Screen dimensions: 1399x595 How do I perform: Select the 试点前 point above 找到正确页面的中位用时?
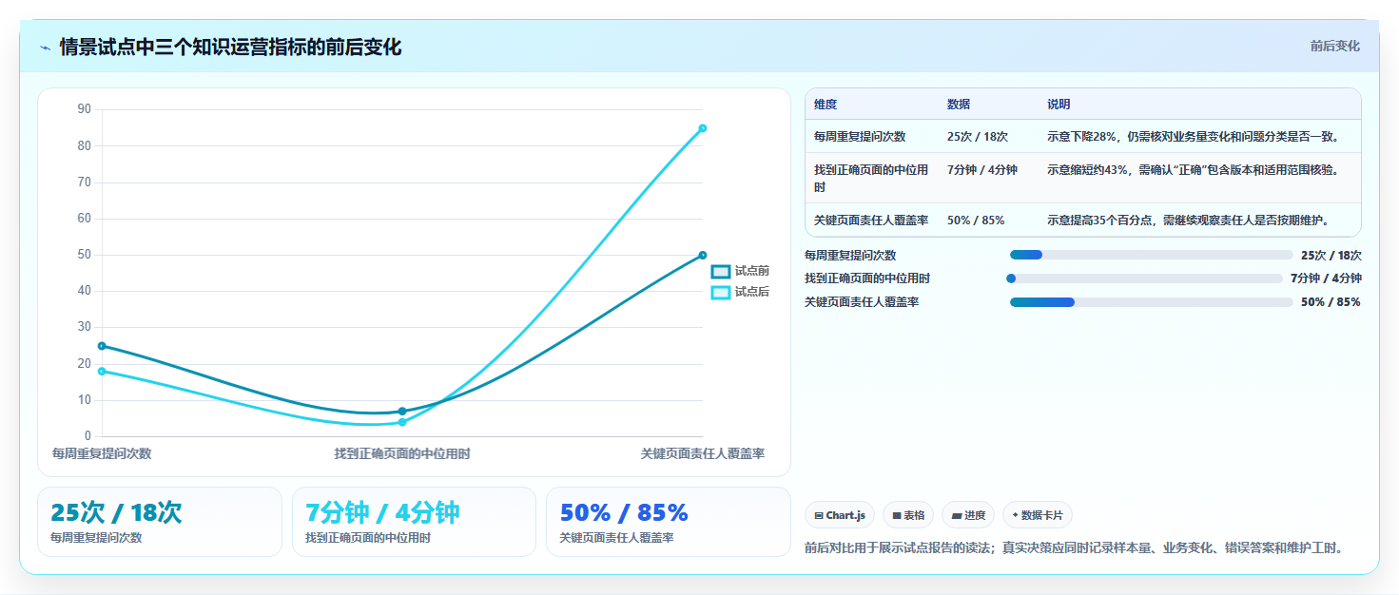(402, 412)
